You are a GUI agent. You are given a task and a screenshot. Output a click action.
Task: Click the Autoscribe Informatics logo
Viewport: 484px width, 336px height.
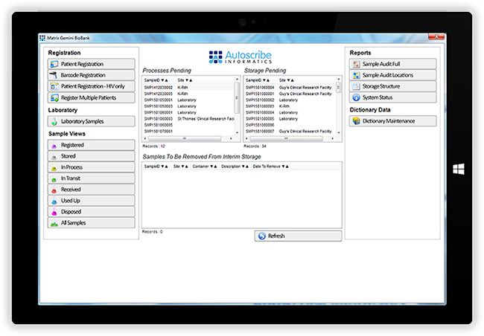(x=241, y=57)
